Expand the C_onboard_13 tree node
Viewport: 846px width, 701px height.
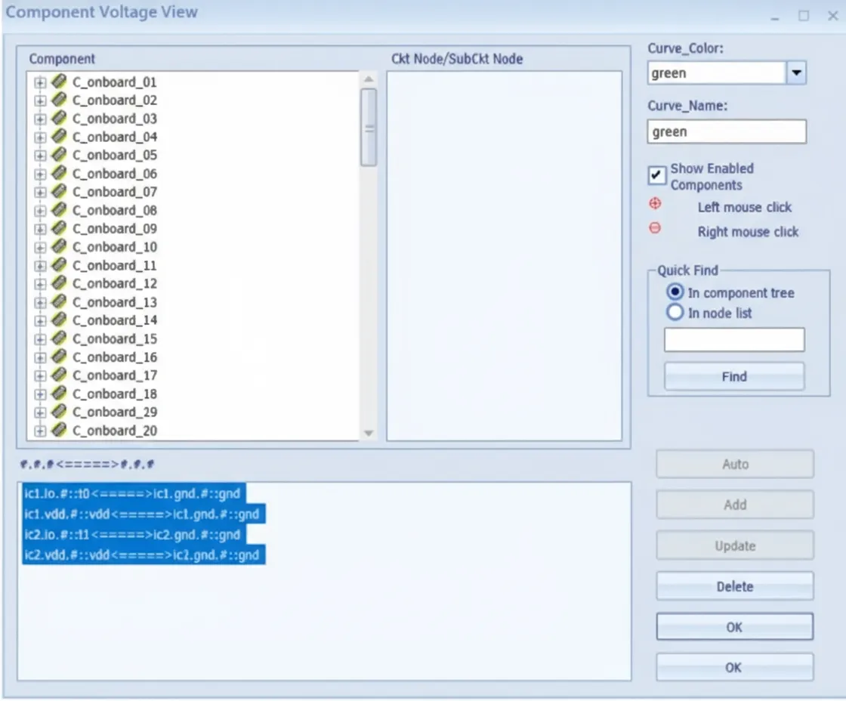40,303
